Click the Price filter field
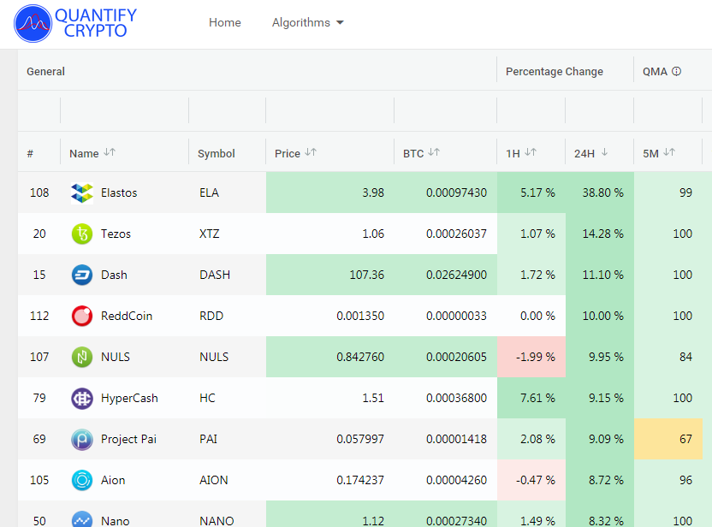712x527 pixels. coord(330,110)
